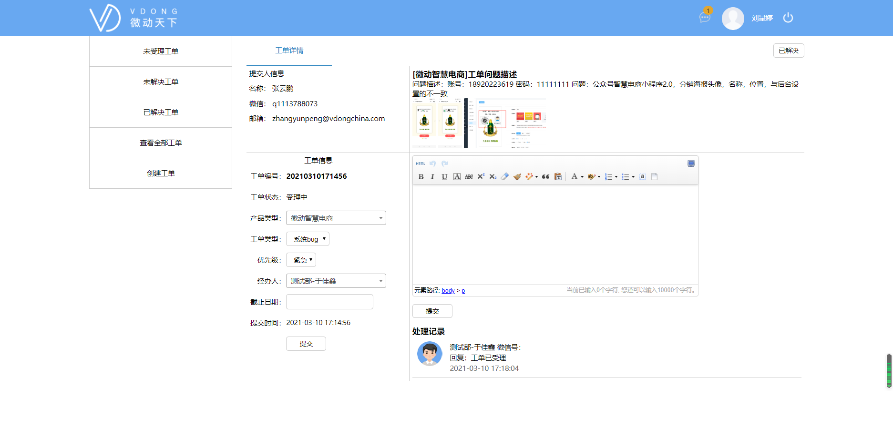Open 未受理工单 in sidebar
Viewport: 893px width, 429px height.
(x=161, y=51)
